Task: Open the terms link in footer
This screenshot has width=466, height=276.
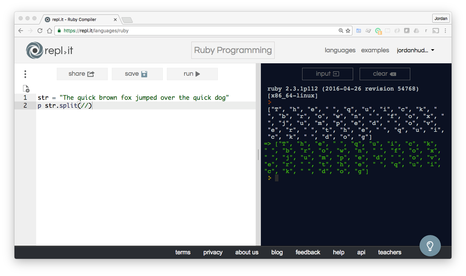Action: pyautogui.click(x=183, y=252)
